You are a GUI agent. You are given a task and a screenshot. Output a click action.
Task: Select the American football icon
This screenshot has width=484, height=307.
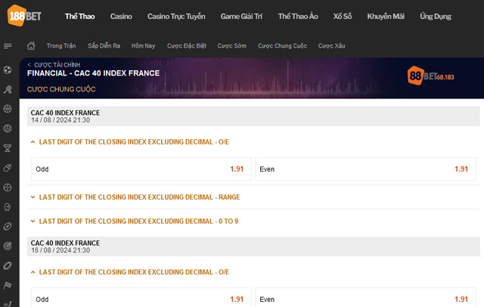[8, 227]
